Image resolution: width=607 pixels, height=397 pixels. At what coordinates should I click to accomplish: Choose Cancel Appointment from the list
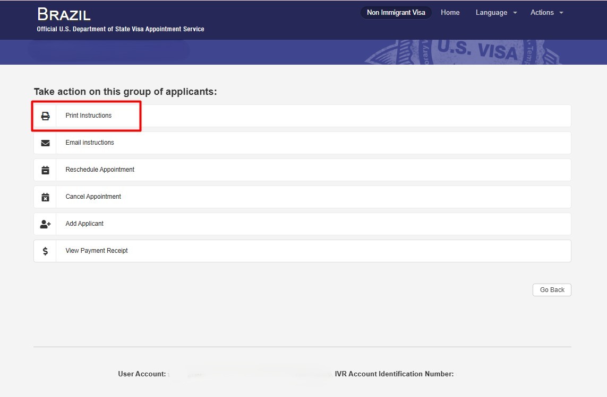(92, 197)
